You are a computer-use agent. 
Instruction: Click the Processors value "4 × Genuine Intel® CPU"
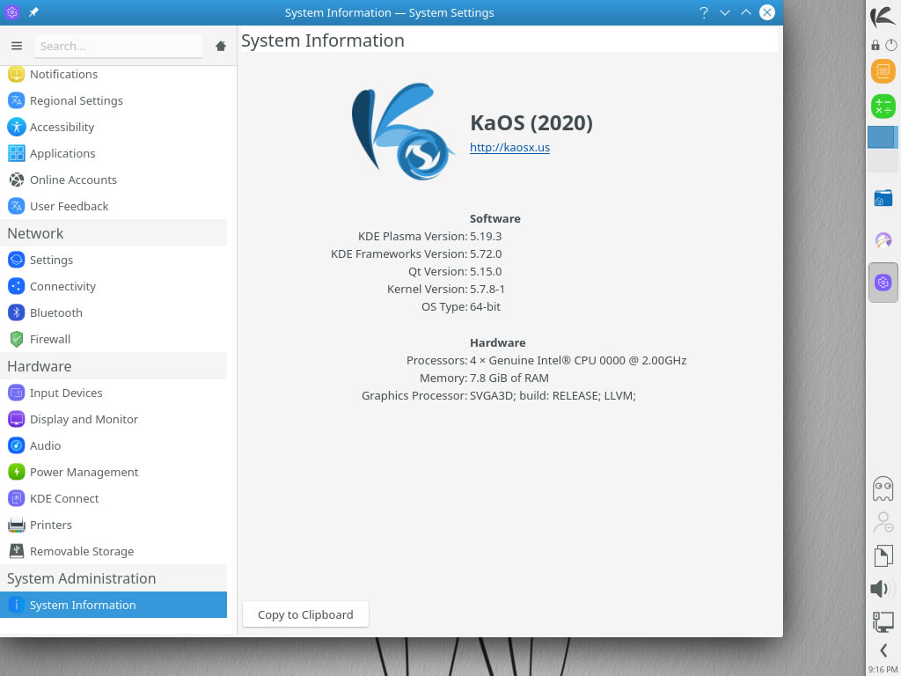(x=578, y=360)
